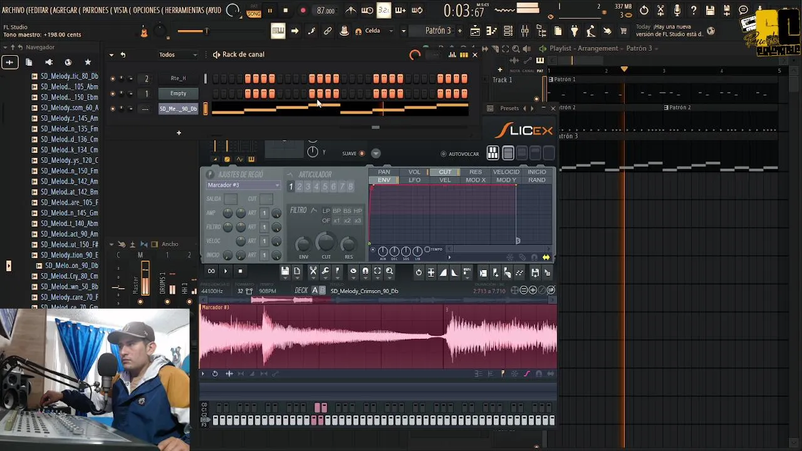
Task: Click the typing keyboard to piano icon
Action: tap(278, 31)
